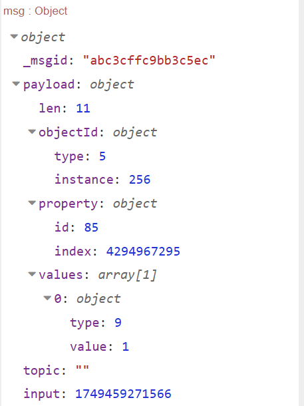Select the _msgid string value
This screenshot has width=304, height=406.
149,61
